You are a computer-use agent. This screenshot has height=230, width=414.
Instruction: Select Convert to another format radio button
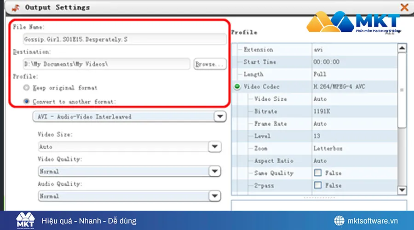26,101
